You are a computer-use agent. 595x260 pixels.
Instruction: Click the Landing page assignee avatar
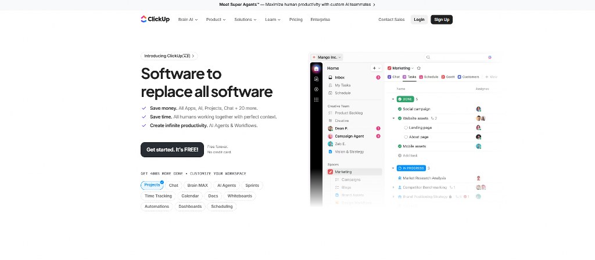[x=479, y=128]
